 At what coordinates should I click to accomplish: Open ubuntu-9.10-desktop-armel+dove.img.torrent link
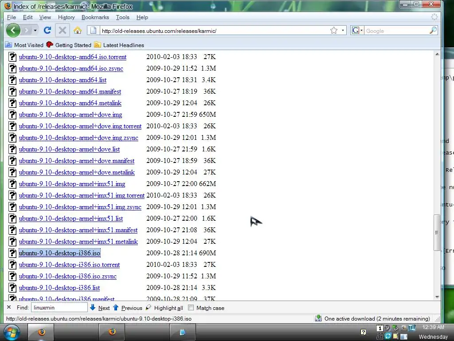coord(80,126)
